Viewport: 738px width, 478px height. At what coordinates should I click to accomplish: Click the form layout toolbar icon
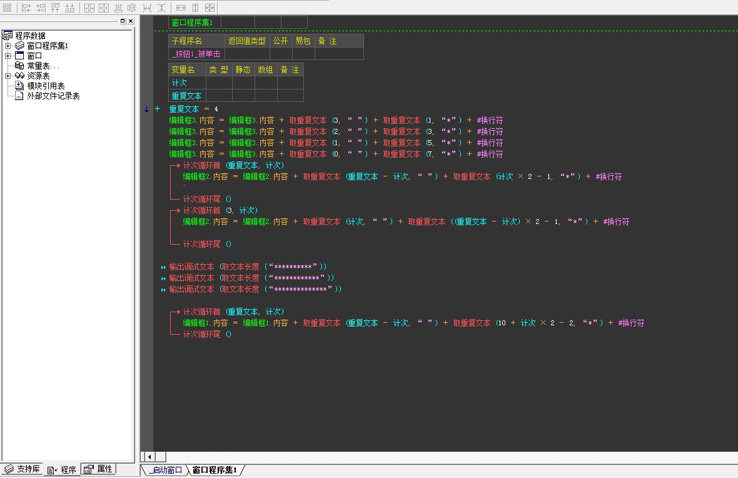[x=7, y=8]
